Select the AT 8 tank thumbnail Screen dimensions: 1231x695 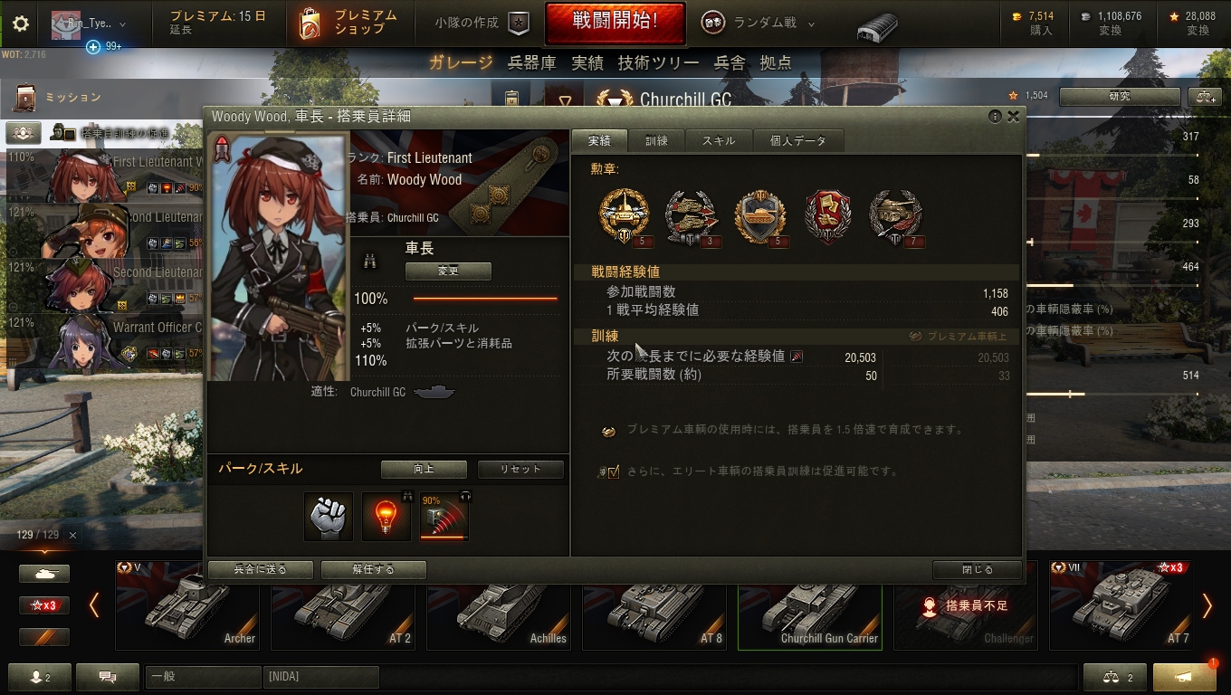[x=654, y=605]
